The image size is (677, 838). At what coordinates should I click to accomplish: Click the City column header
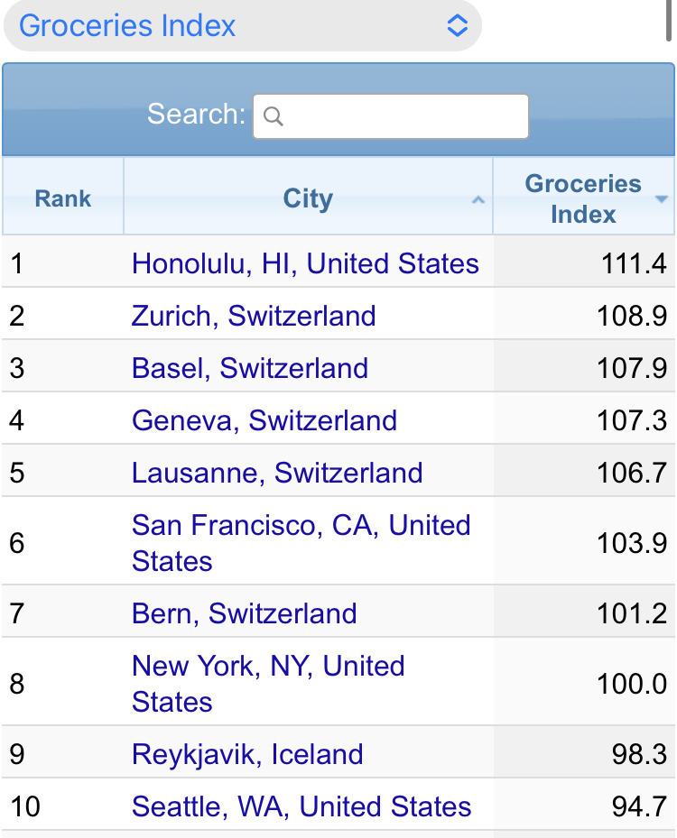tap(308, 198)
